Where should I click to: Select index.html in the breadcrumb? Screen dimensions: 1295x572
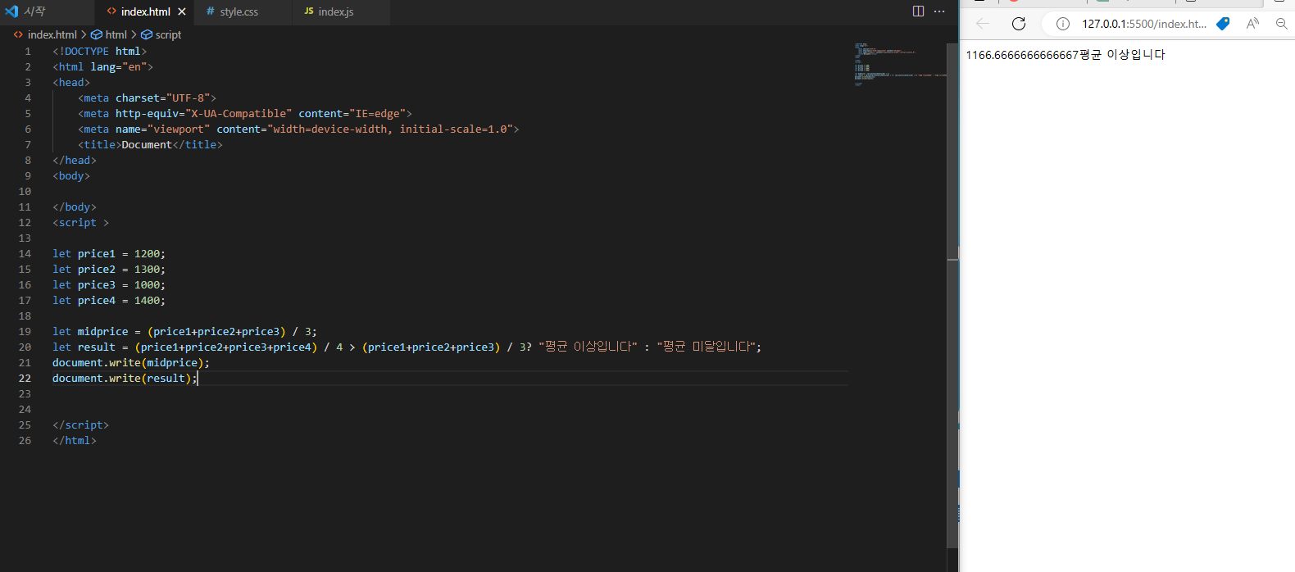(x=52, y=34)
